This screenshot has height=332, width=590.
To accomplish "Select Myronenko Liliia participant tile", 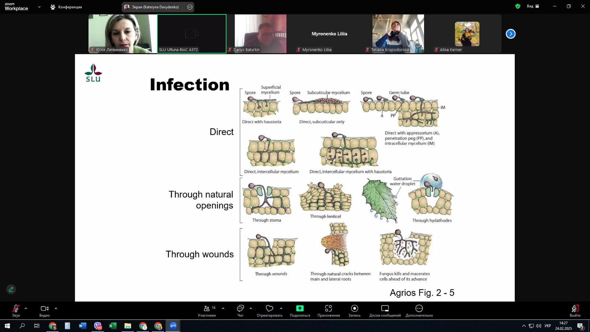I will (329, 34).
